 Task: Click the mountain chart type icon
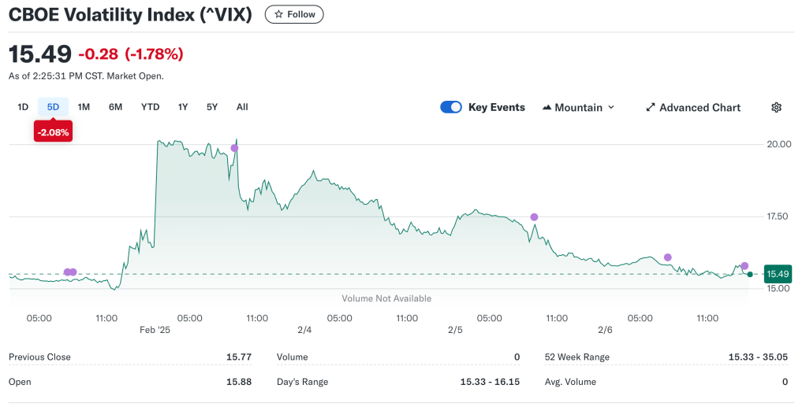pyautogui.click(x=547, y=107)
